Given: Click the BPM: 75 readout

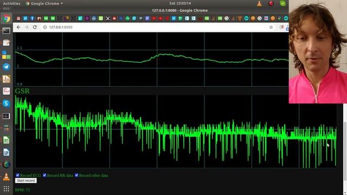Looking at the screenshot, I should pyautogui.click(x=22, y=190).
